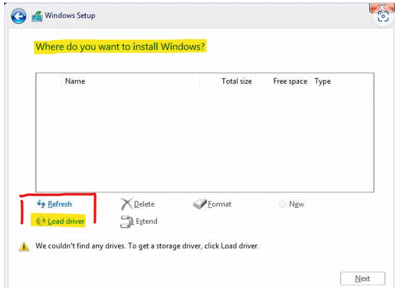Click the Windows Setup title icon
This screenshot has height=288, width=395.
click(x=37, y=16)
